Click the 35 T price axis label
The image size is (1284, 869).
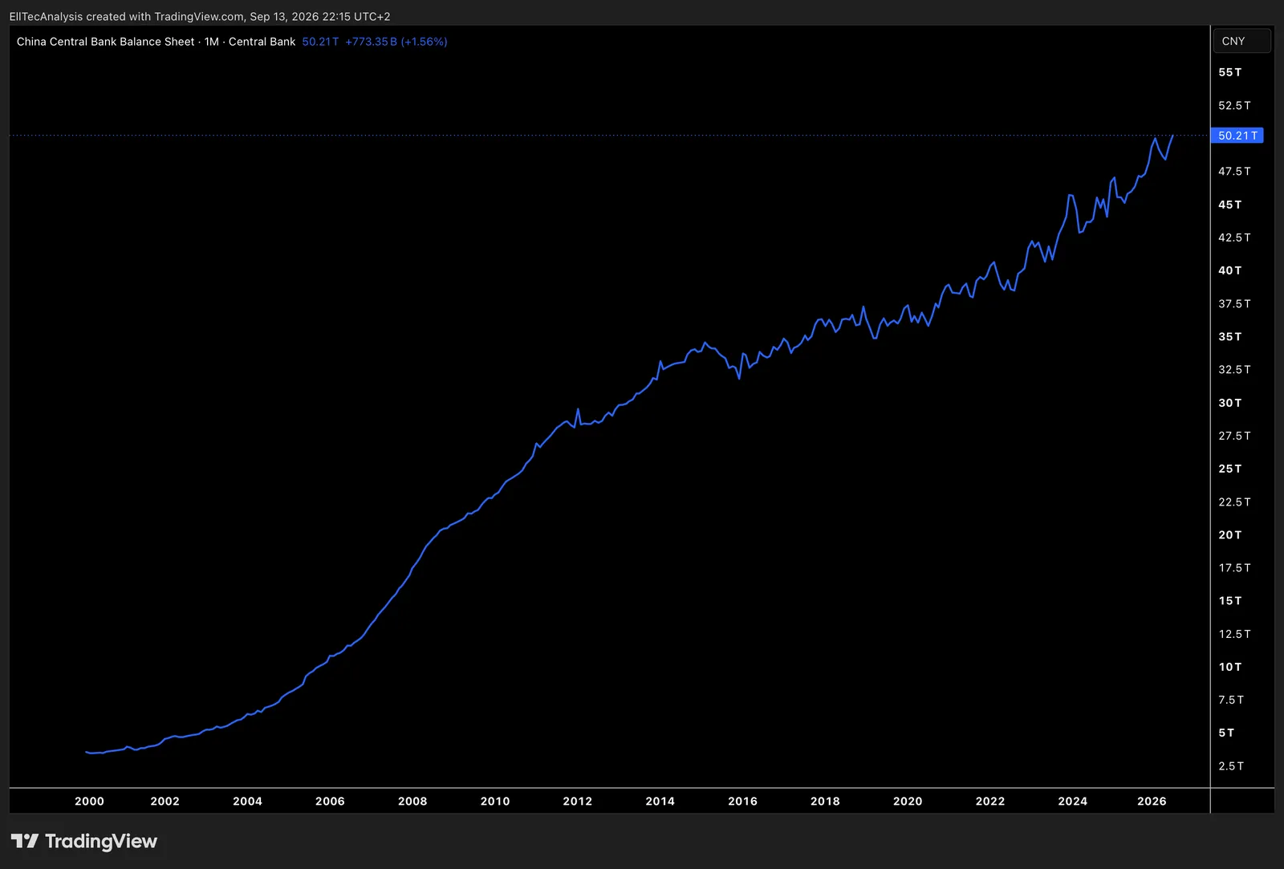point(1229,336)
